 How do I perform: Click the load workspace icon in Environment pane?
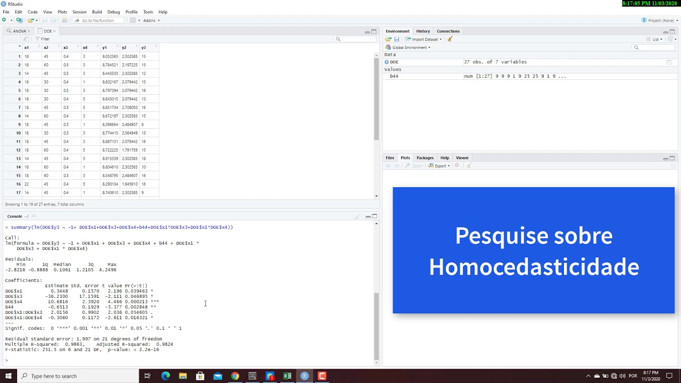click(x=388, y=39)
